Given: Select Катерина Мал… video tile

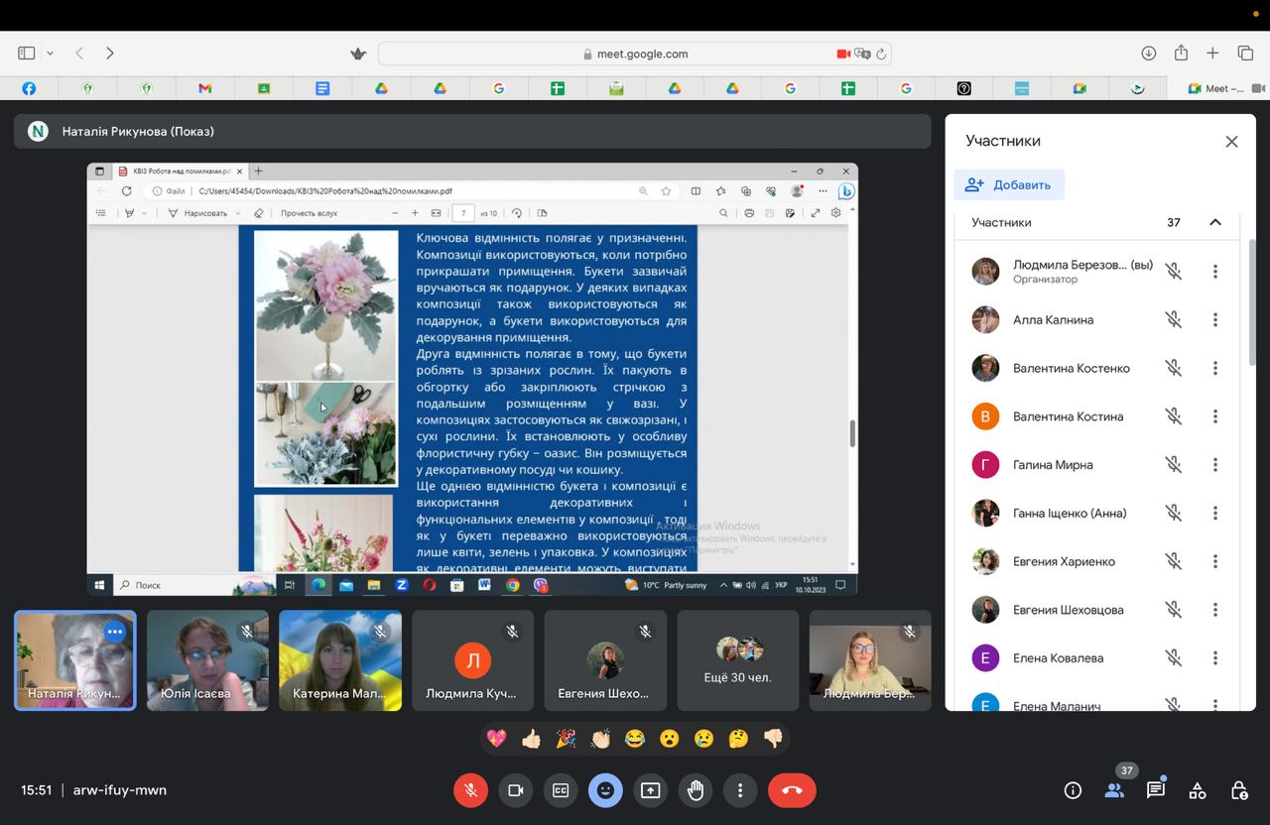Looking at the screenshot, I should (340, 660).
